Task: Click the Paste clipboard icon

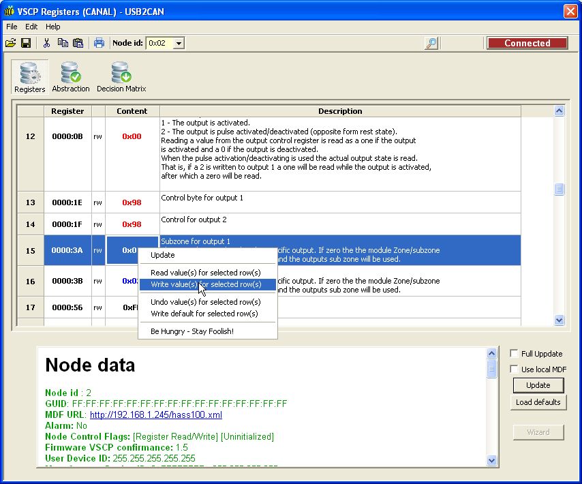Action: 78,43
